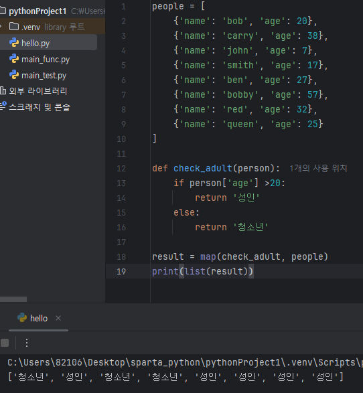Click the main_test.py Python file icon
This screenshot has height=393, width=363.
(14, 75)
